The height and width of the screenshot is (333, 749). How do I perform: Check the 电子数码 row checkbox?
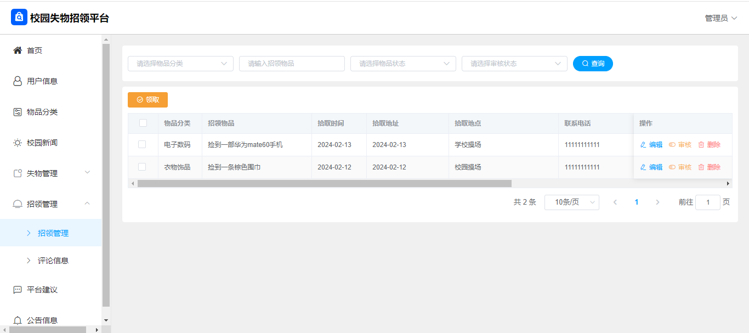[x=142, y=144]
